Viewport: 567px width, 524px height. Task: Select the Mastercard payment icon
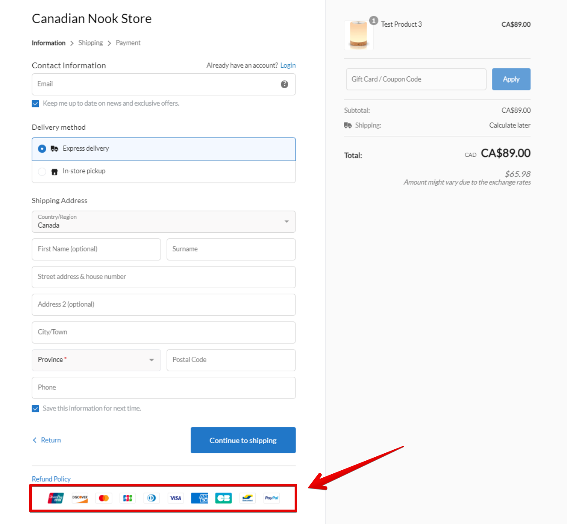click(103, 498)
